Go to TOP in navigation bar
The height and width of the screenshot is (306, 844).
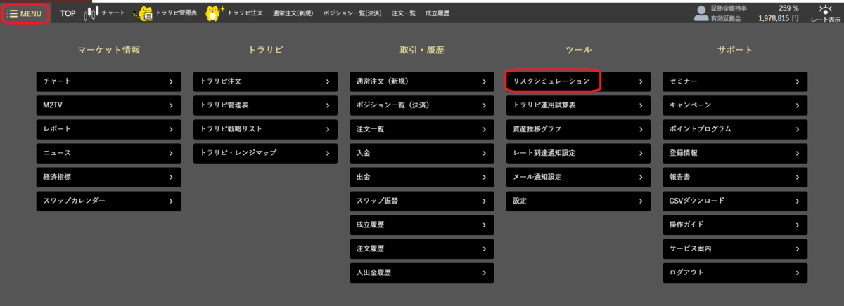(x=68, y=13)
